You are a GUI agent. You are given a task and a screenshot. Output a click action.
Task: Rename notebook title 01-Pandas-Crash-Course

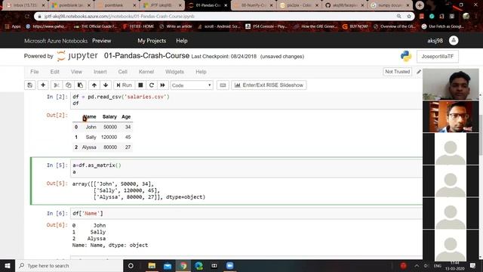pyautogui.click(x=146, y=55)
